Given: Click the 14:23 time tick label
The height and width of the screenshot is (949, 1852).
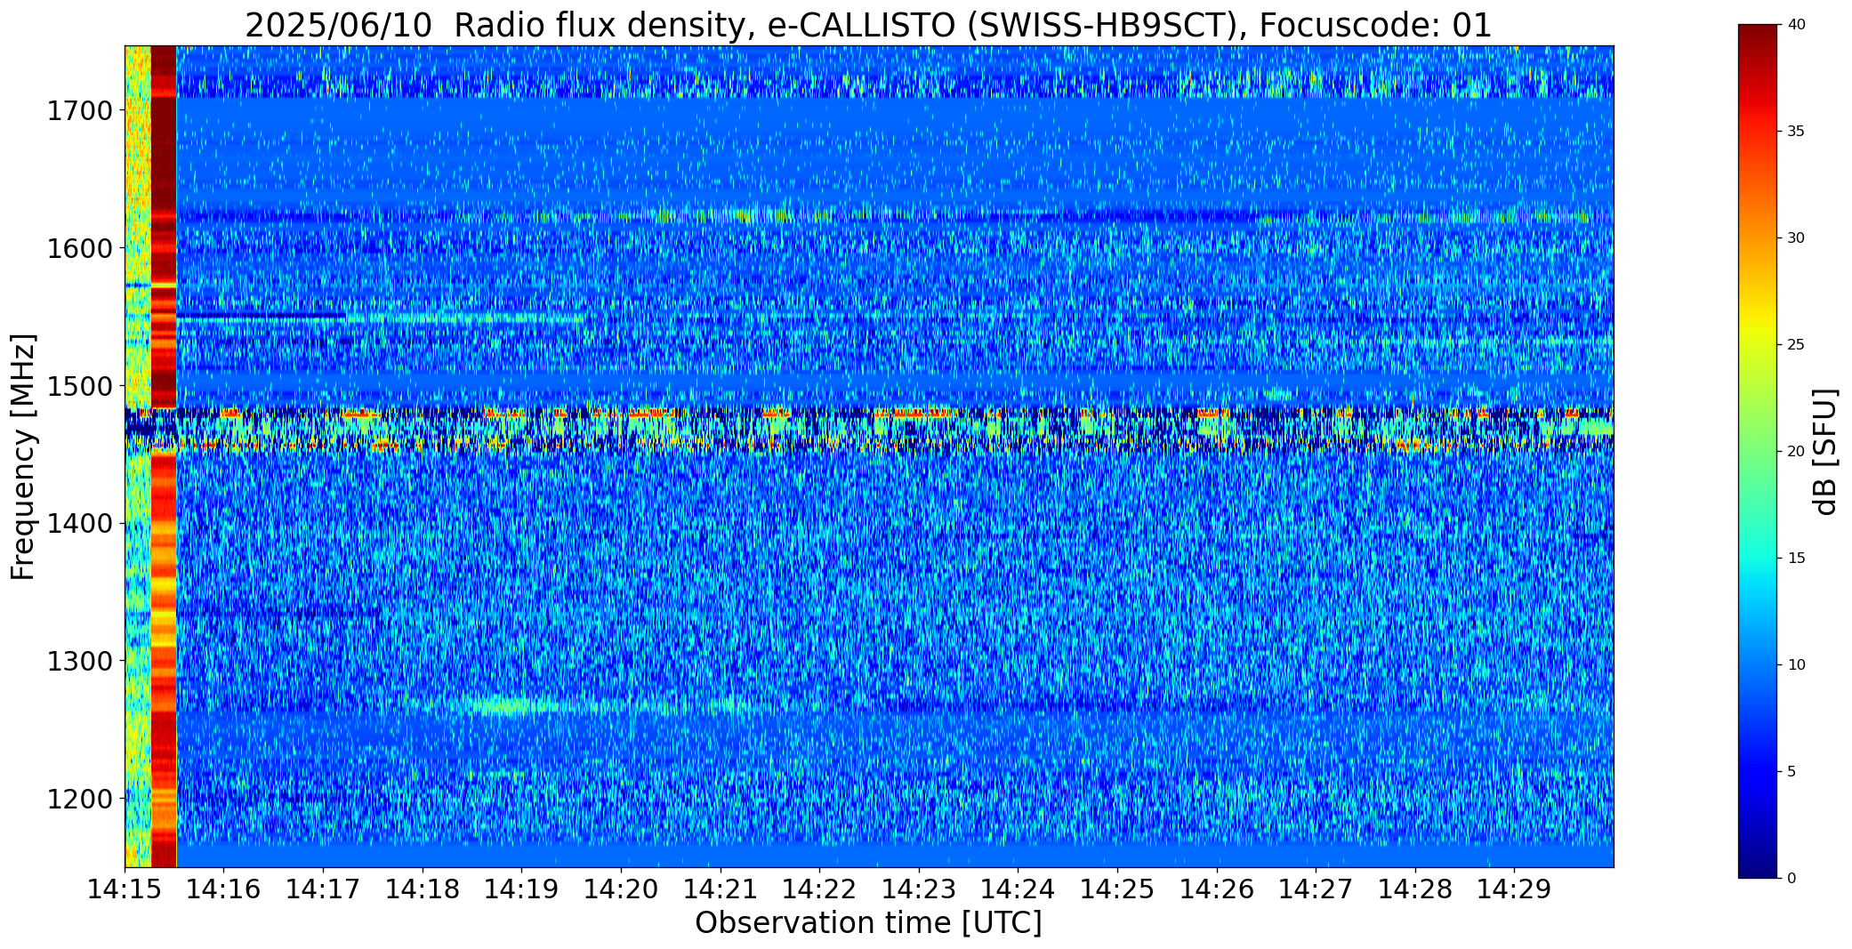Looking at the screenshot, I should pos(919,889).
